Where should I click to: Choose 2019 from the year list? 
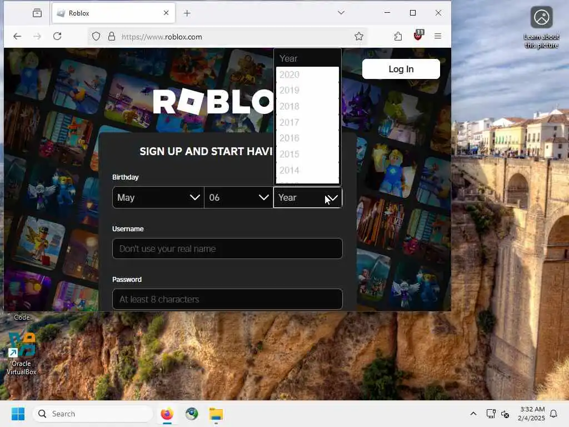pos(307,91)
